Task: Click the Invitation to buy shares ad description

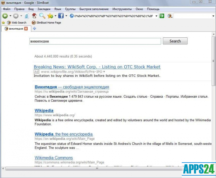Action: [x=97, y=76]
